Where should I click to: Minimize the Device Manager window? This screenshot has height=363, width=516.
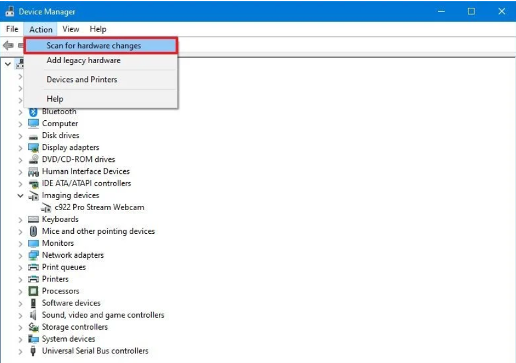tap(441, 11)
